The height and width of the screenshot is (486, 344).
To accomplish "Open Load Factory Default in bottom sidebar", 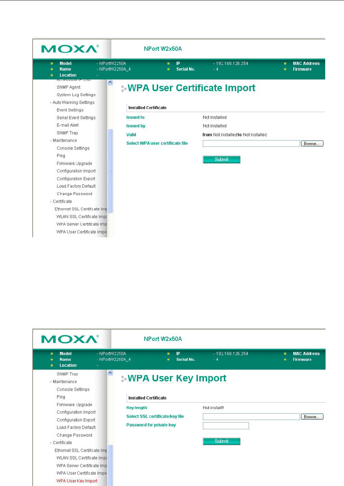I will [76, 427].
